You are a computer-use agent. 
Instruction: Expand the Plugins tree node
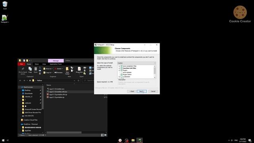[x=119, y=70]
